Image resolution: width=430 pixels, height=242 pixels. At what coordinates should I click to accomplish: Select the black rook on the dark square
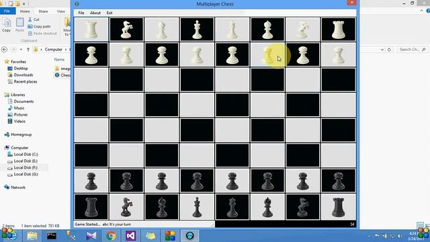pos(91,207)
